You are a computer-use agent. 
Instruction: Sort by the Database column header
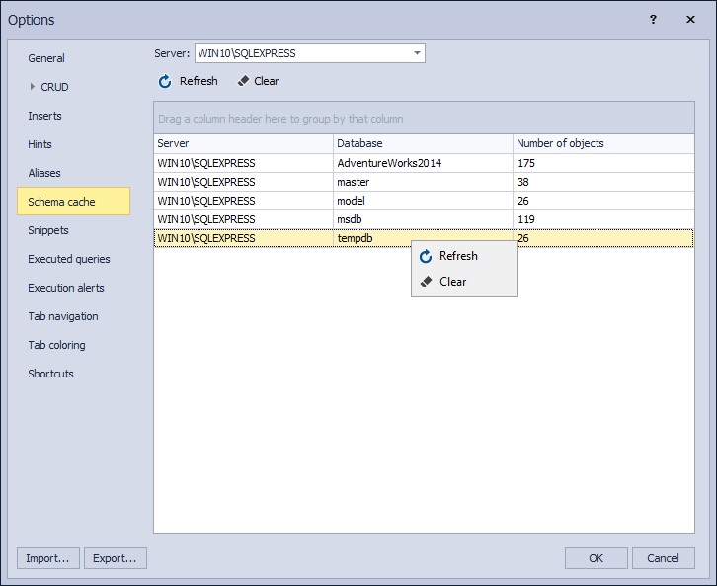point(423,143)
